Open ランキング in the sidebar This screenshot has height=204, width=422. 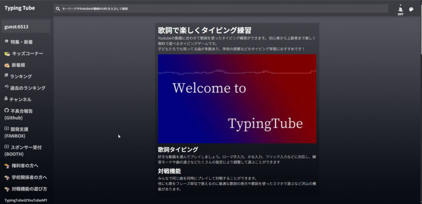[x=21, y=76]
